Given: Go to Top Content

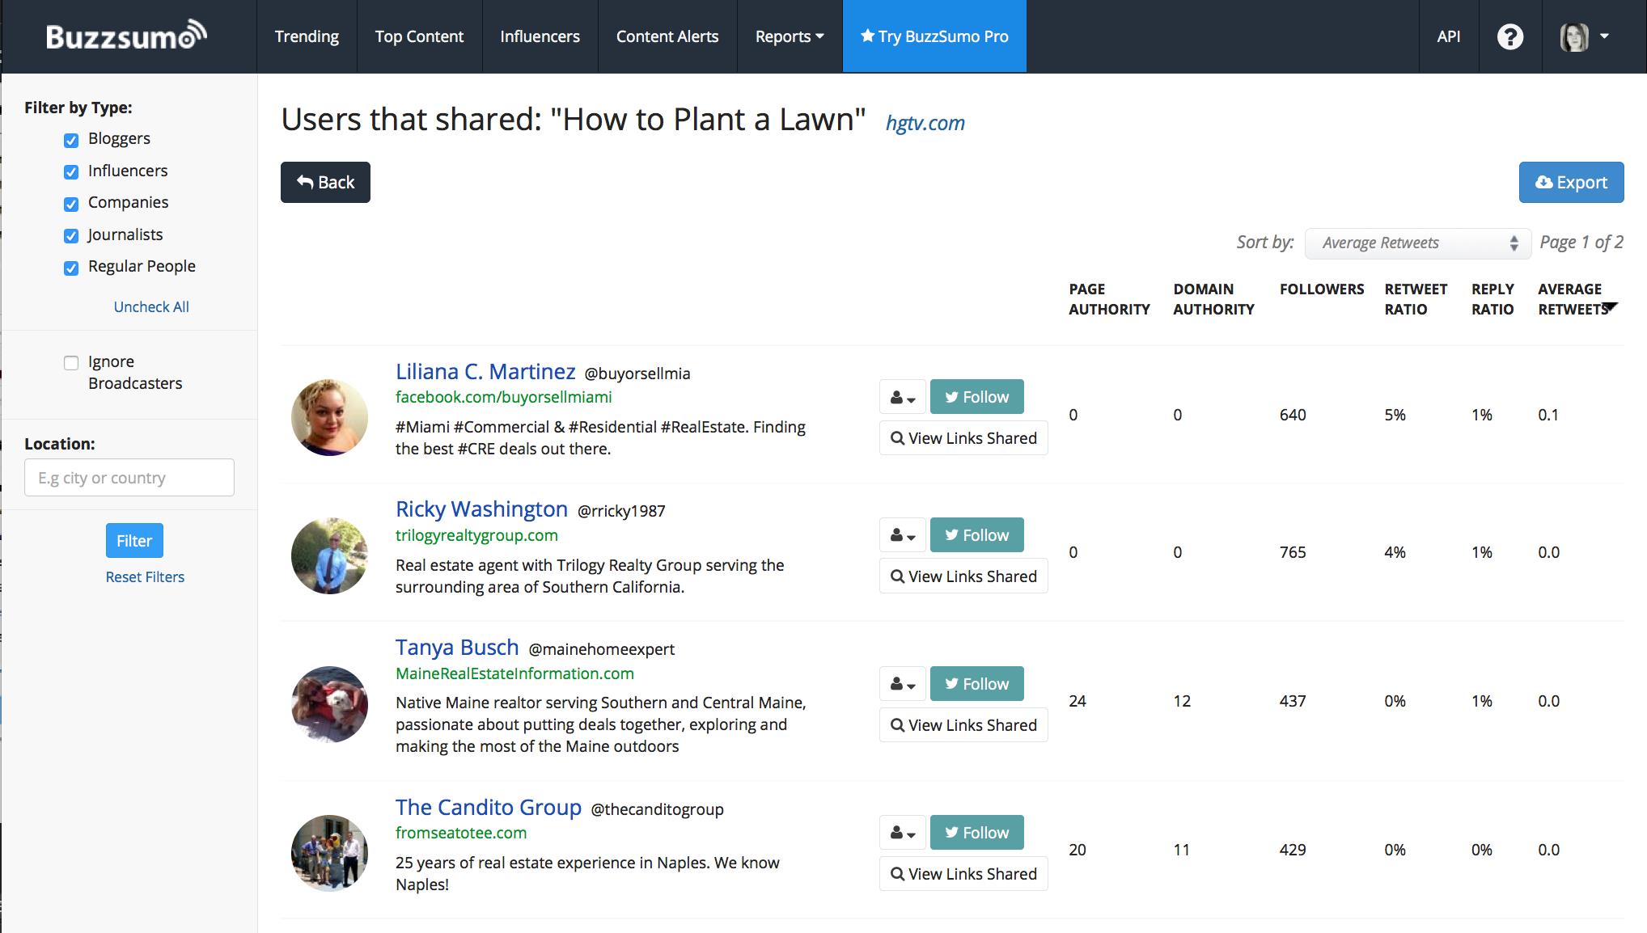Looking at the screenshot, I should click(x=419, y=36).
